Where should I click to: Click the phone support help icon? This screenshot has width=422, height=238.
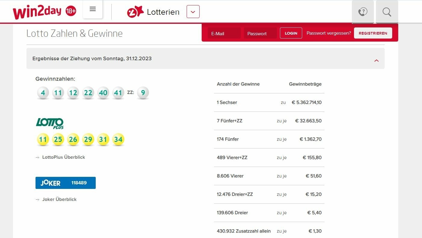point(363,12)
